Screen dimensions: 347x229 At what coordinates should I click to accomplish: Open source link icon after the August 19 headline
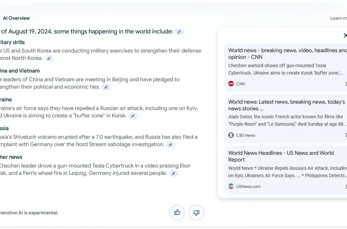[179, 32]
